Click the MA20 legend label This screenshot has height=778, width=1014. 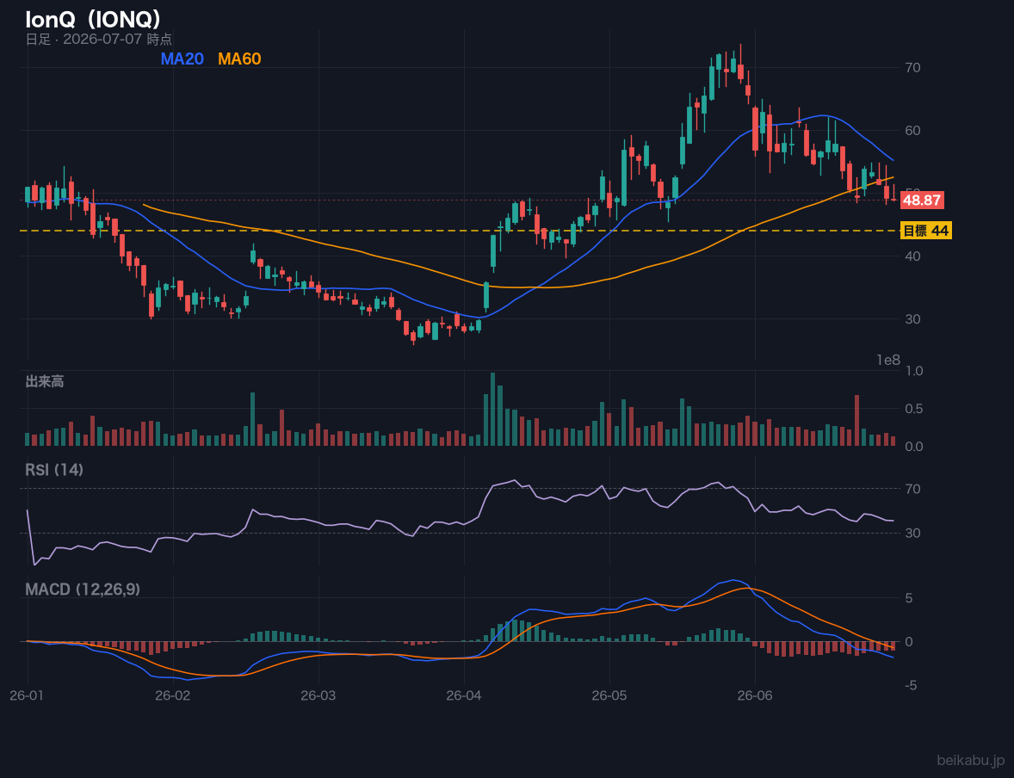(x=182, y=59)
